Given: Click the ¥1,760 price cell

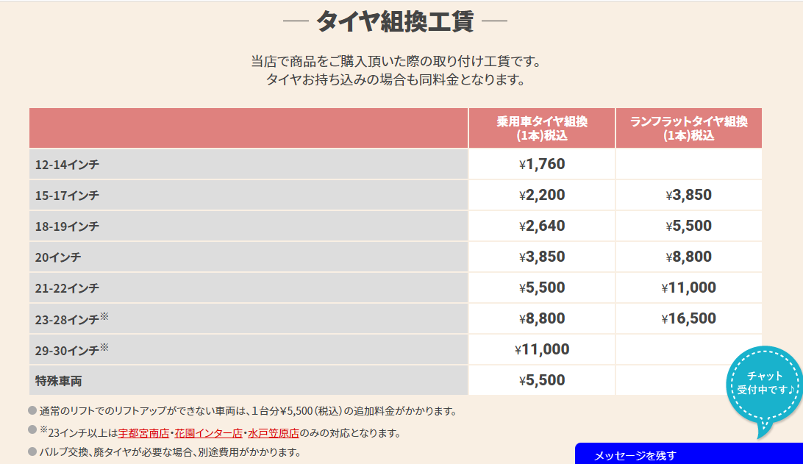Looking at the screenshot, I should (542, 165).
